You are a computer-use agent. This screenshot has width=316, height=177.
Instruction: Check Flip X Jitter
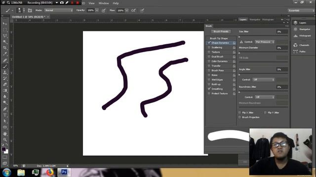point(239,113)
